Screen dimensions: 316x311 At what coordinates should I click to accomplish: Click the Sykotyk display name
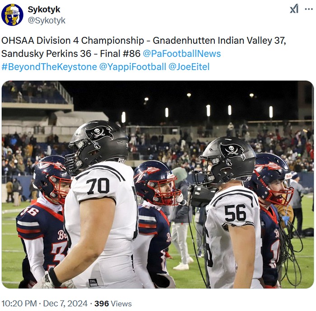point(44,9)
